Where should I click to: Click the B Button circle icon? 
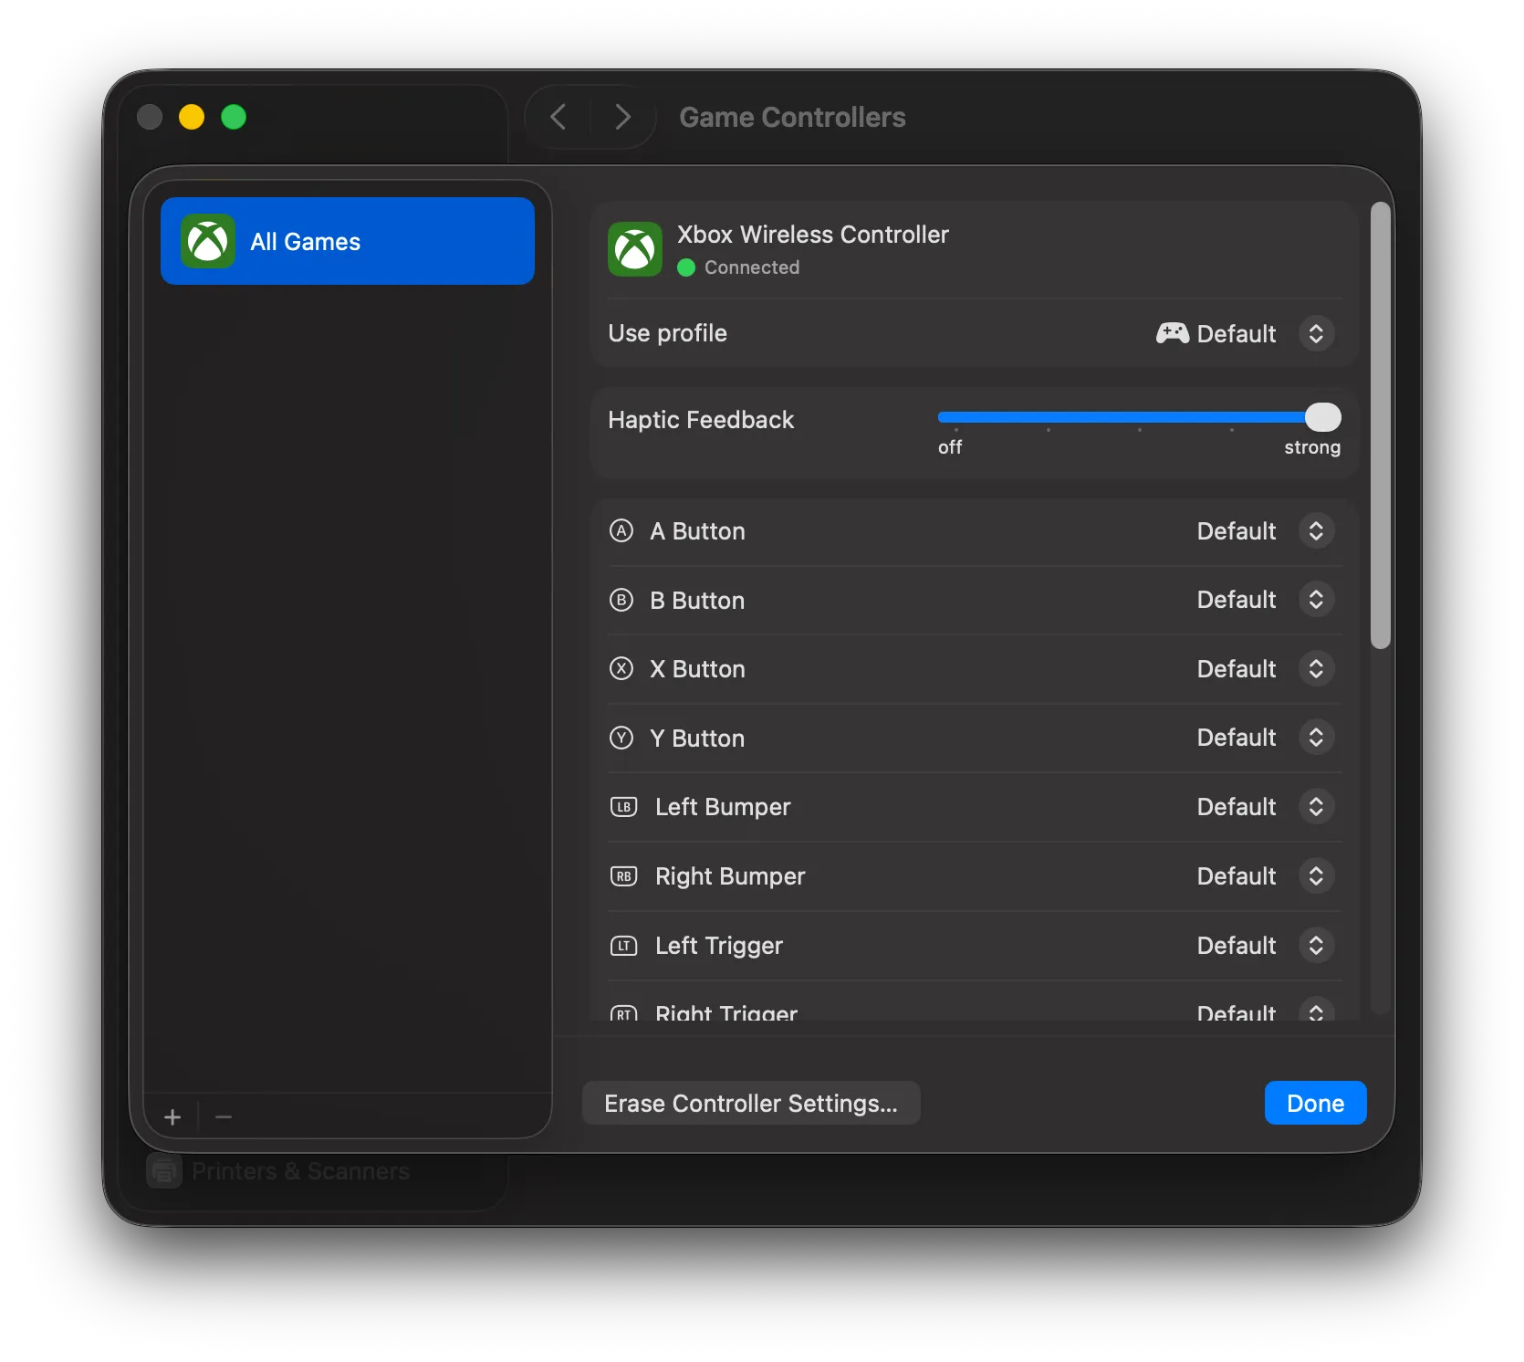click(621, 601)
